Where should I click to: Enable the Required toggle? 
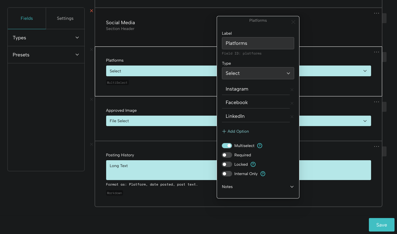tap(227, 155)
